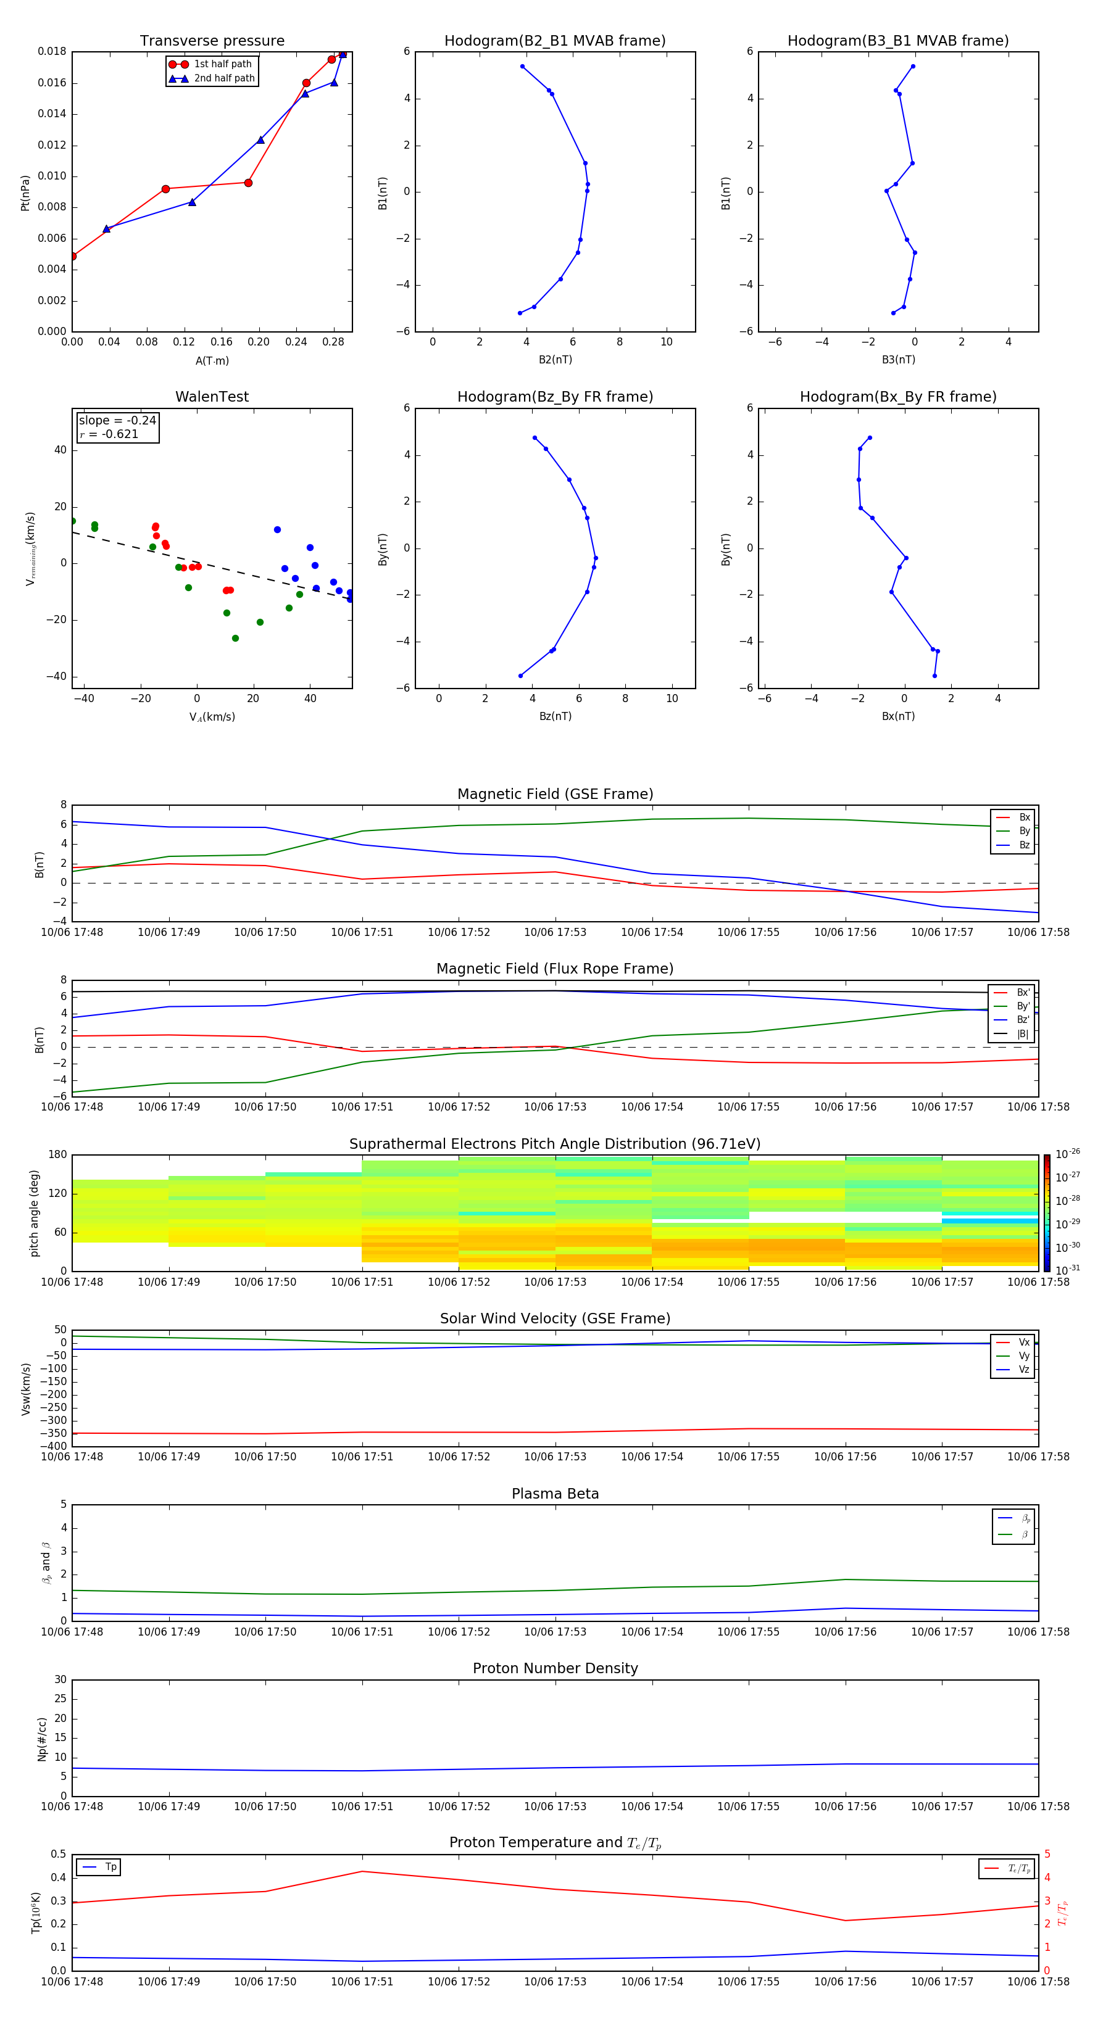Click the 'Hodogram(B2_B1 MVAB frame)' title

[x=555, y=41]
